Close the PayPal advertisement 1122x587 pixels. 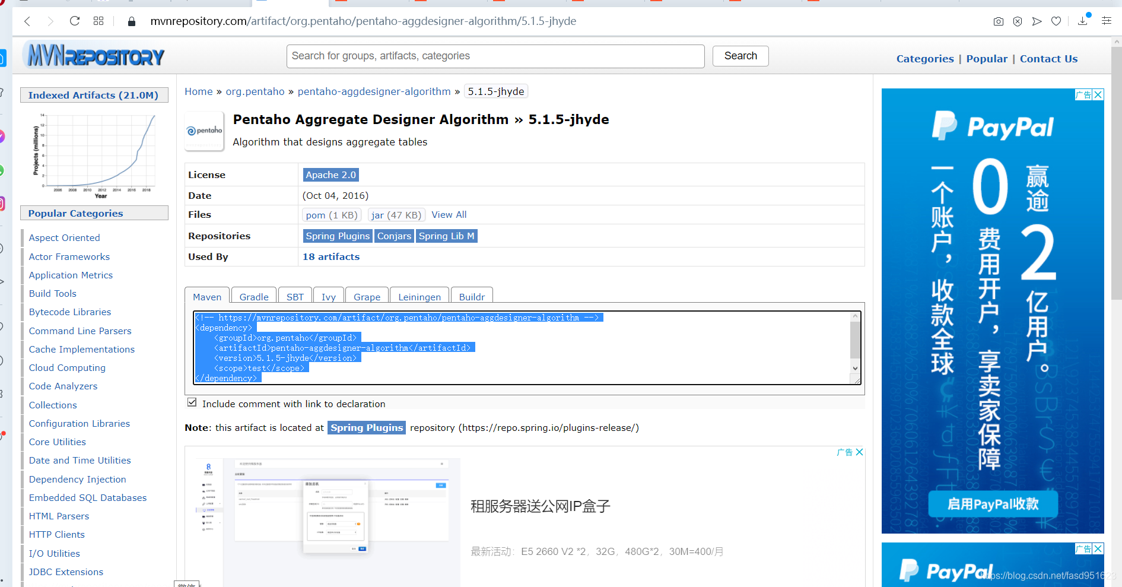click(x=1098, y=94)
